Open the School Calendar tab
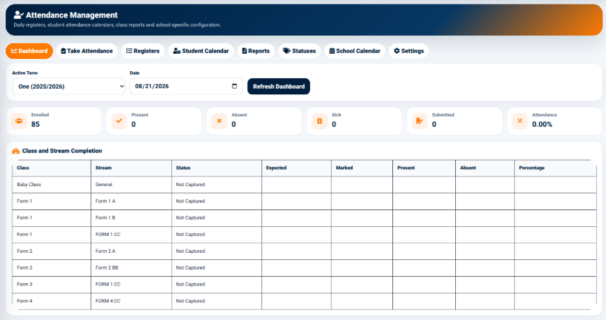The width and height of the screenshot is (606, 320). (x=355, y=51)
